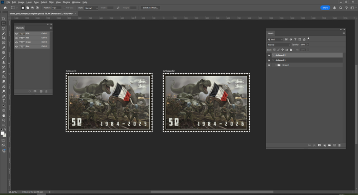Click the blue Share button

pos(325,8)
